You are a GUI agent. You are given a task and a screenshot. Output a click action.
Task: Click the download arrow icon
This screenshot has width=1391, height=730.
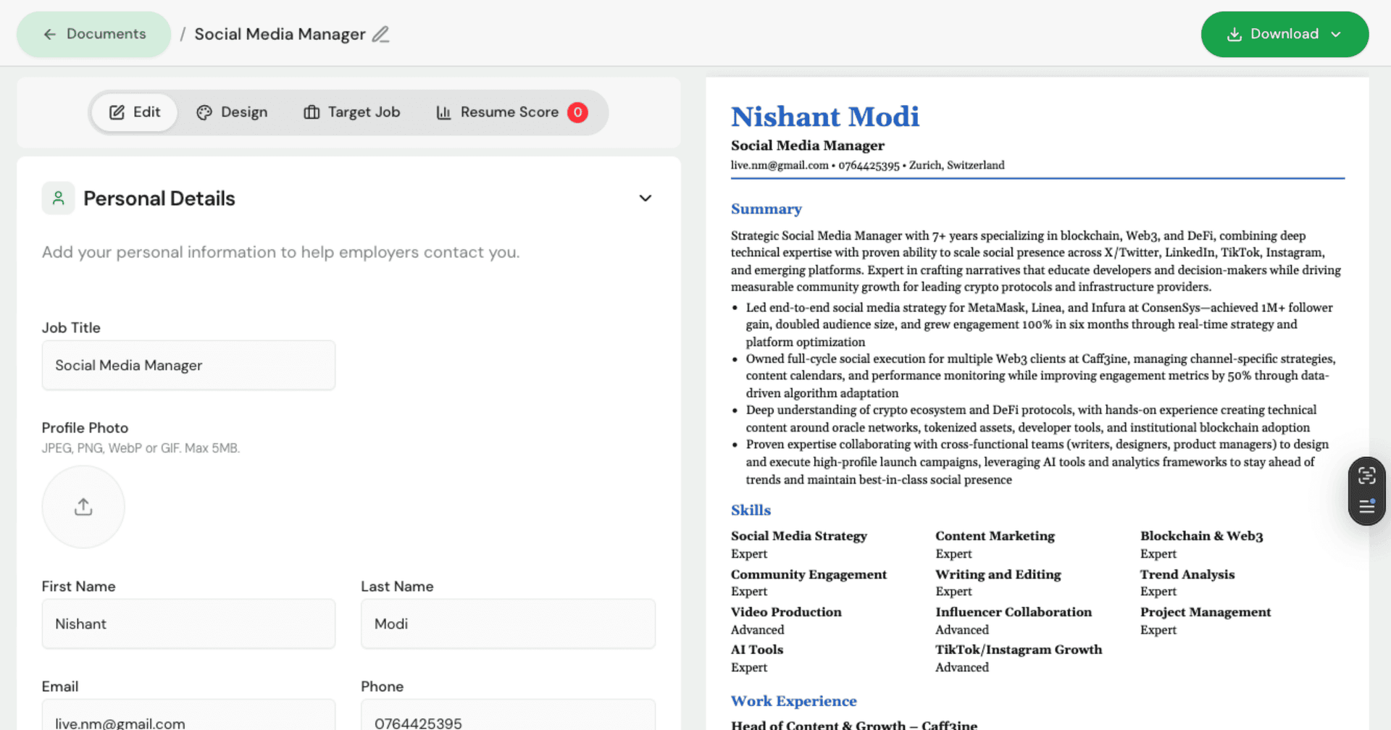coord(1235,34)
